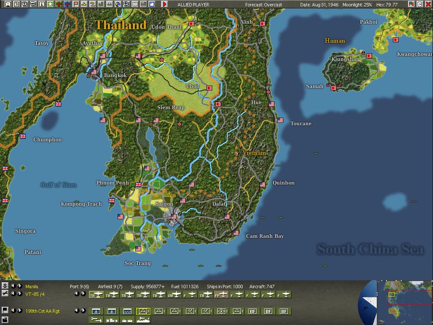Click the ship silhouette icon next to globe
Image resolution: width=433 pixels, height=325 pixels.
(110, 4)
